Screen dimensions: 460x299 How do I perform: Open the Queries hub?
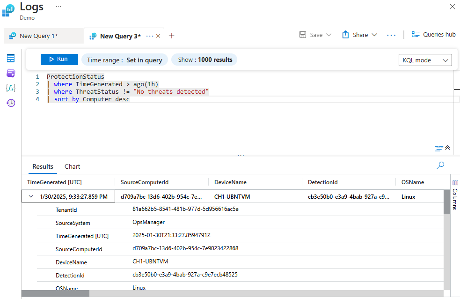coord(433,34)
